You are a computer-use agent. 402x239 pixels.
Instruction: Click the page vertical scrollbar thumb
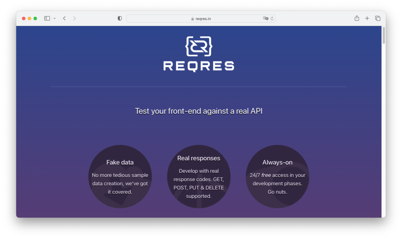(x=384, y=35)
